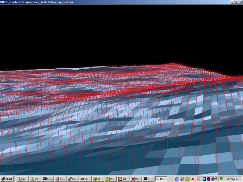Click the Internet Explorer quick launch icon
Screen dimensions: 243x182
click(177, 179)
